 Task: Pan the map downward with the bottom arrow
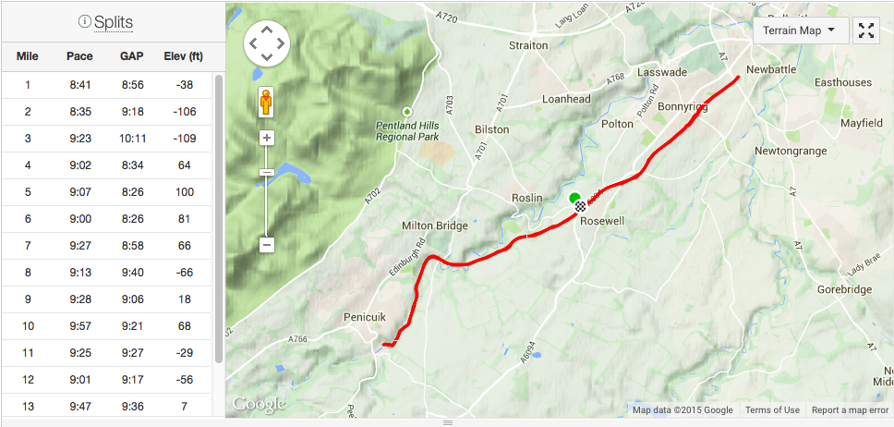click(267, 57)
